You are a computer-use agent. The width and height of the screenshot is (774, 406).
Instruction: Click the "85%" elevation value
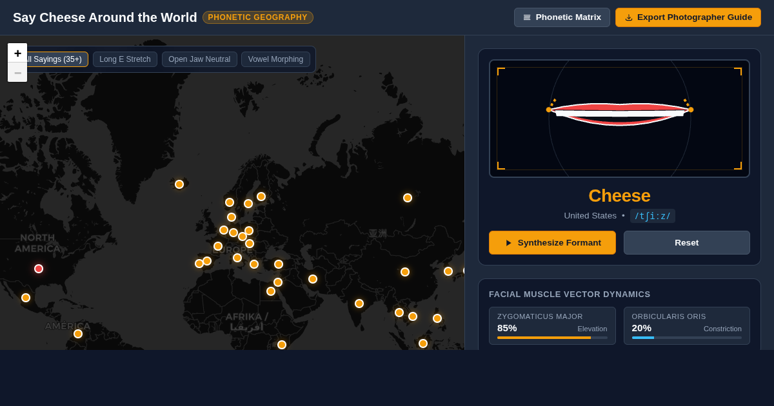click(507, 328)
